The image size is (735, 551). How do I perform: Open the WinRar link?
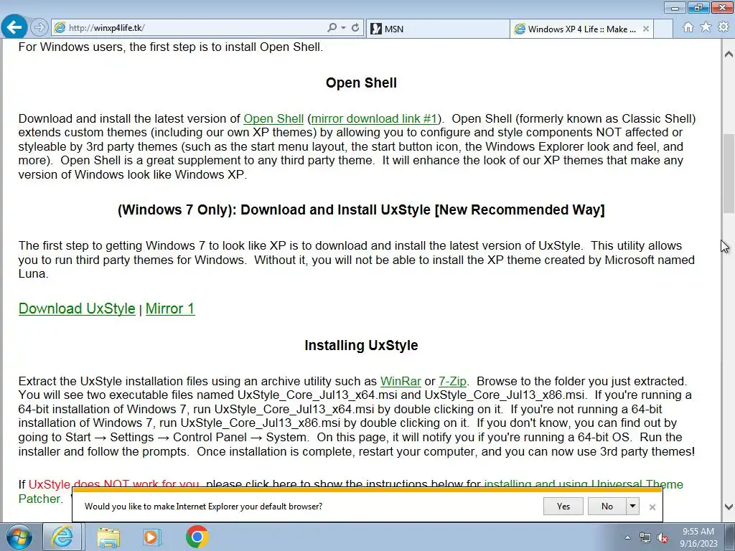(x=401, y=382)
